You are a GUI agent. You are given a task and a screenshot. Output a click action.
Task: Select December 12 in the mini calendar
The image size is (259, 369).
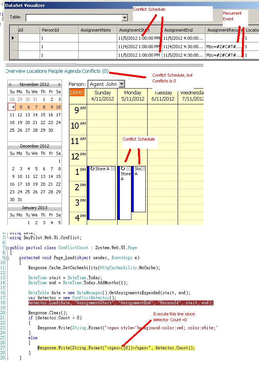pyautogui.click(x=35, y=176)
